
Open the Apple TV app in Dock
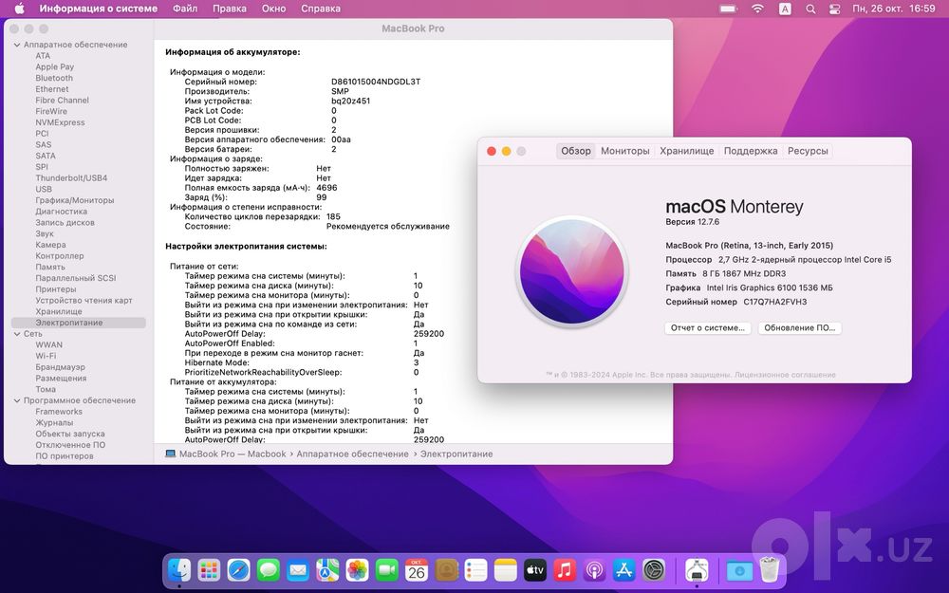tap(535, 570)
